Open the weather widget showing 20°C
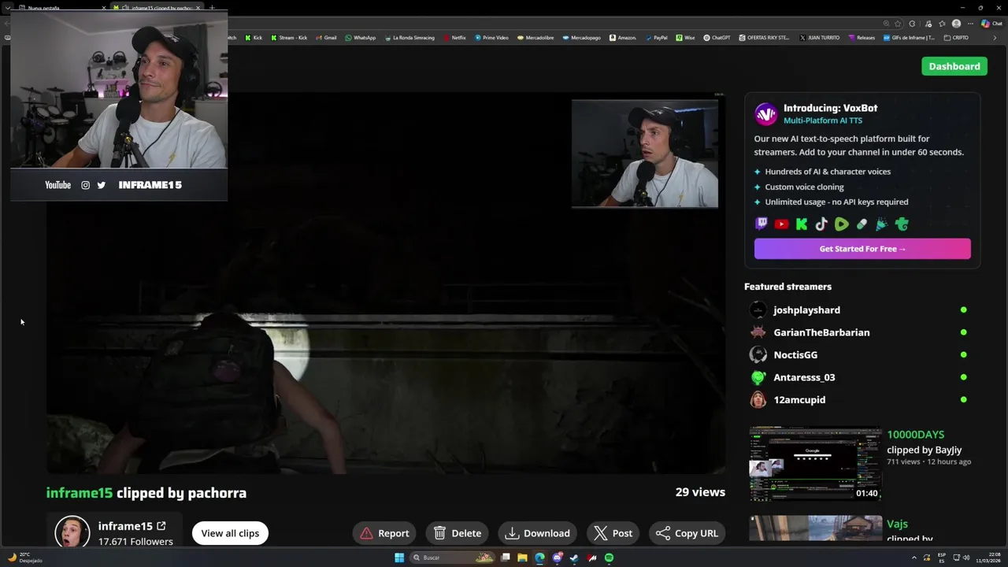The height and width of the screenshot is (567, 1008). point(25,558)
